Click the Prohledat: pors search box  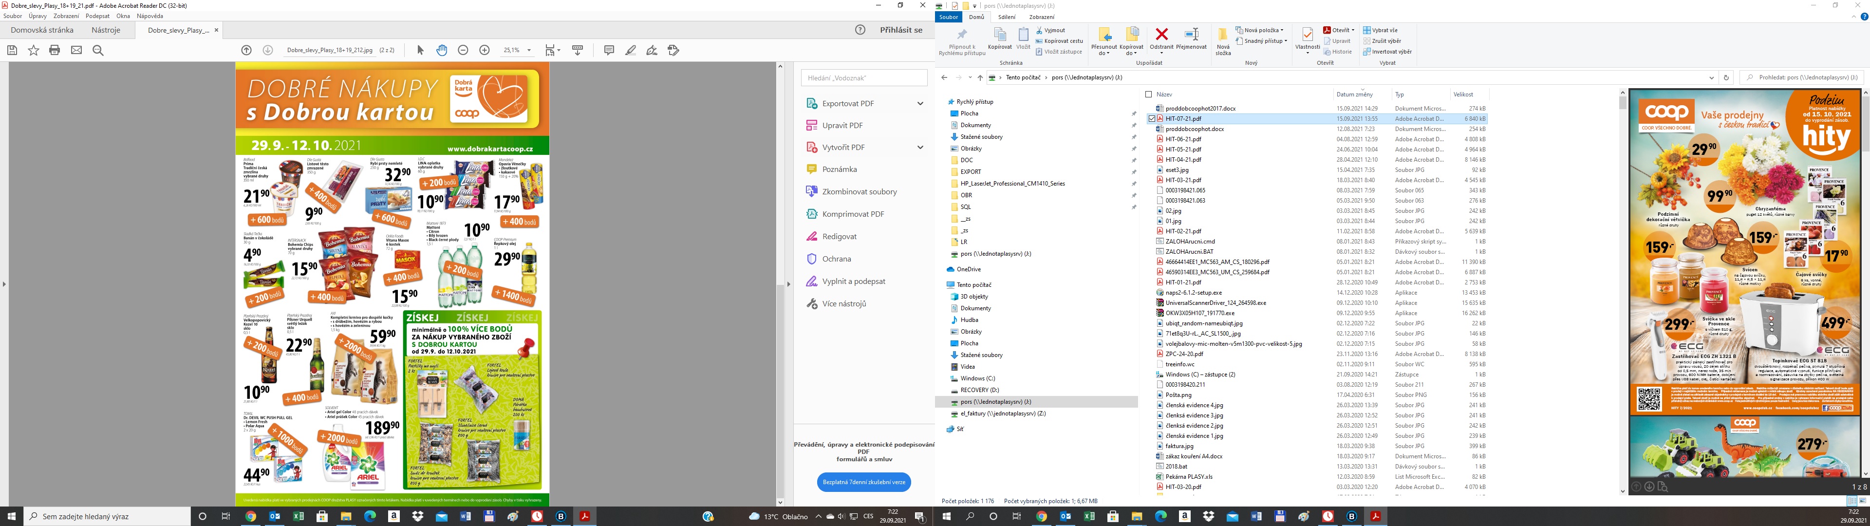(x=1802, y=78)
